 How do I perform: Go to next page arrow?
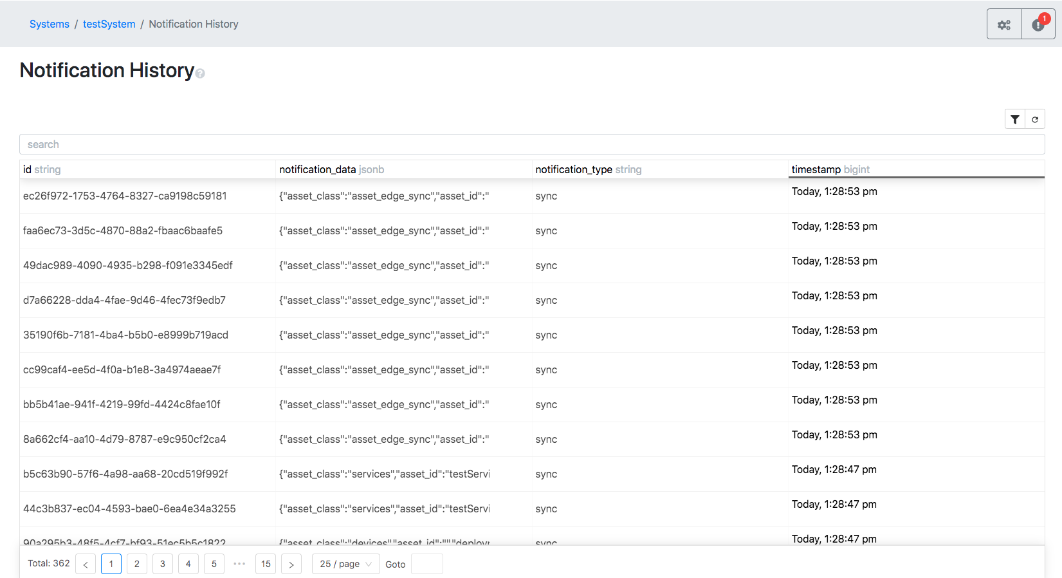point(291,564)
